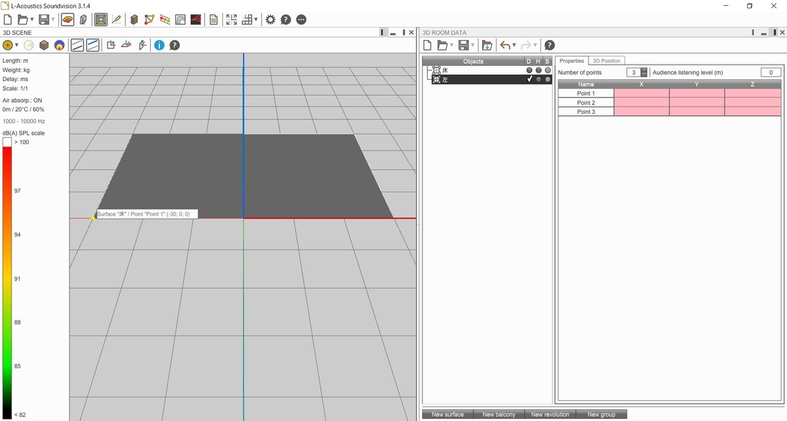787x421 pixels.
Task: Increase Number of points stepper
Action: [644, 70]
